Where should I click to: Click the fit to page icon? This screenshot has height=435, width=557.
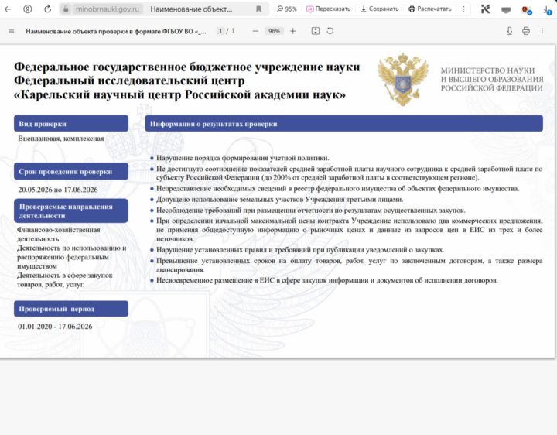pos(316,31)
